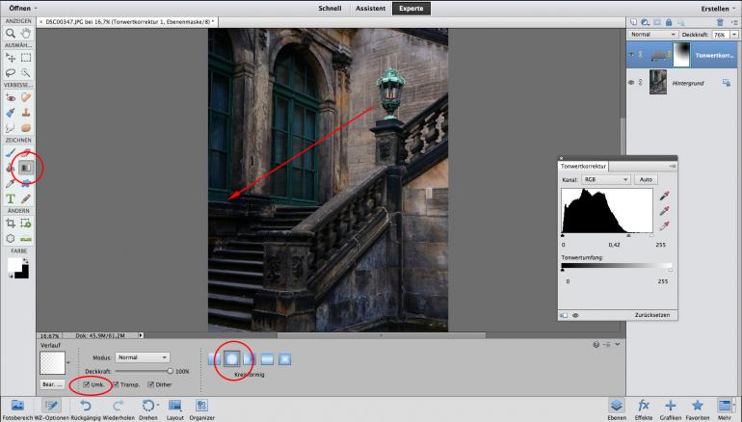Select the Zoom tool

click(11, 33)
